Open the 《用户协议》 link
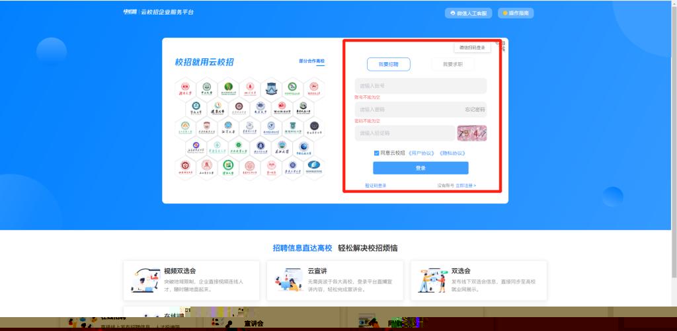This screenshot has width=677, height=331. coord(421,153)
